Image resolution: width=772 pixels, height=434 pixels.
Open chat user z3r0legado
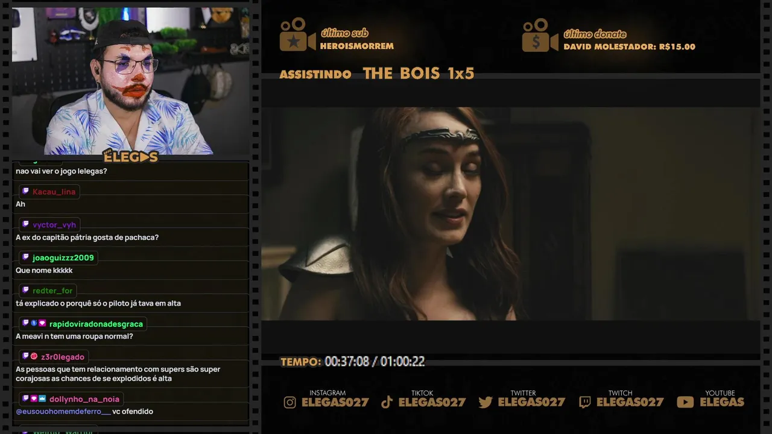pyautogui.click(x=63, y=357)
